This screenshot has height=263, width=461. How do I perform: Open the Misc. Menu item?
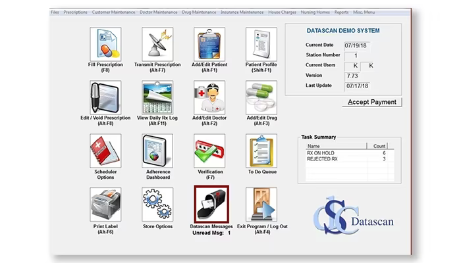(x=364, y=12)
